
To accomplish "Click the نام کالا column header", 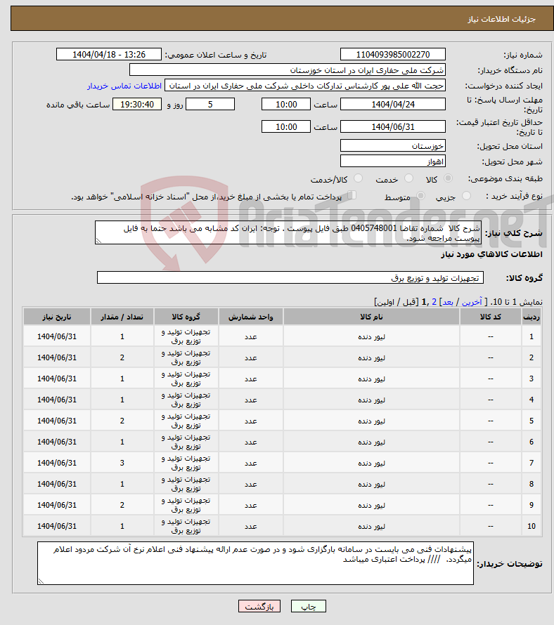I will [x=371, y=317].
